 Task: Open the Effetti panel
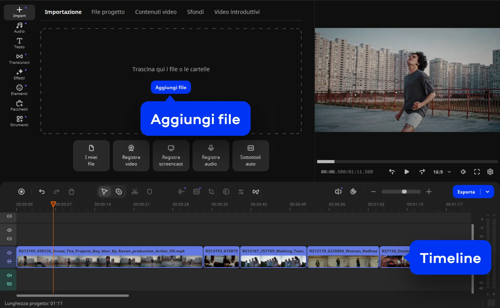click(19, 74)
